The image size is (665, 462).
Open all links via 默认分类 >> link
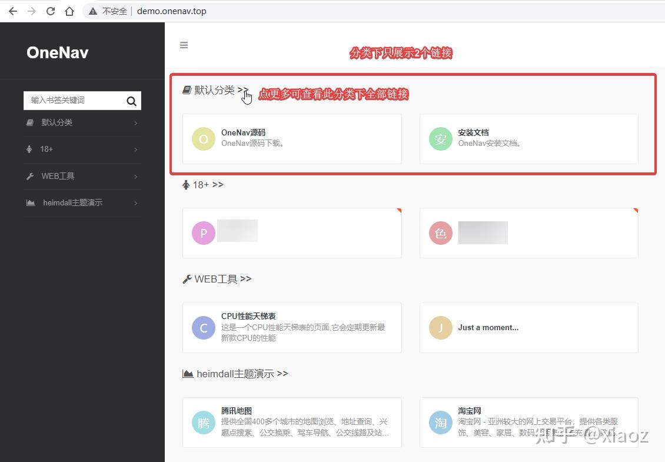click(242, 89)
